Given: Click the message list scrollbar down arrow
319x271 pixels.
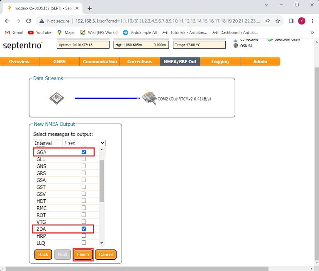Looking at the screenshot, I should tap(102, 243).
